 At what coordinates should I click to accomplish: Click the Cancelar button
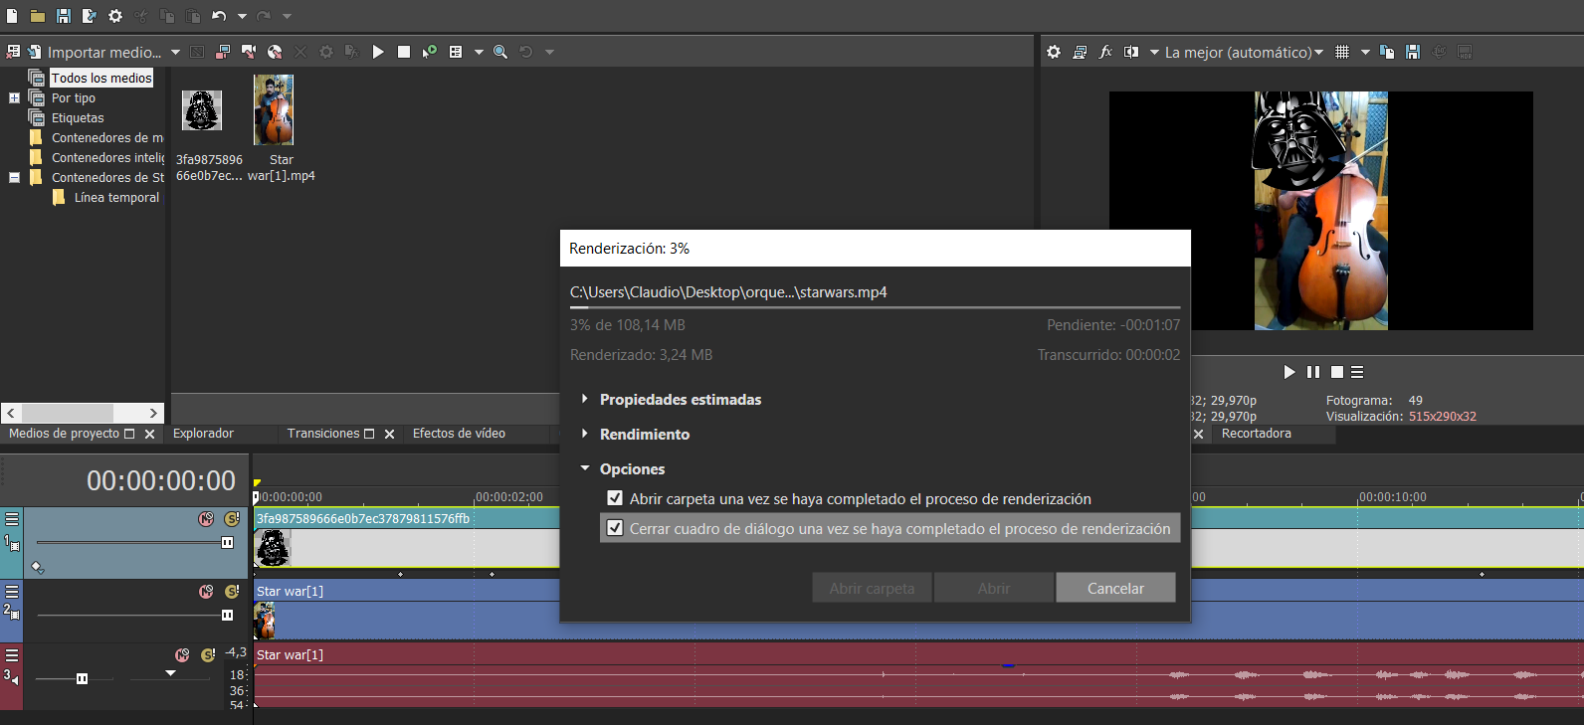coord(1115,588)
